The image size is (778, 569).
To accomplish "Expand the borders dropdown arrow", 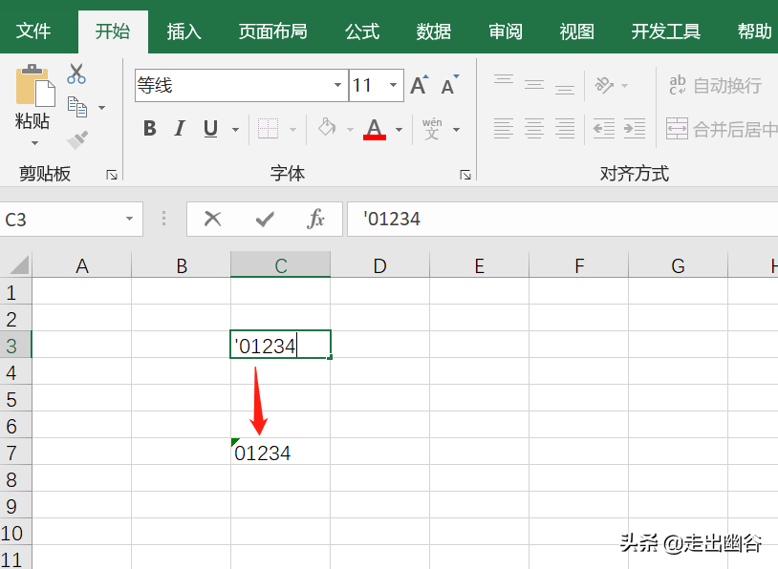I will tap(292, 130).
